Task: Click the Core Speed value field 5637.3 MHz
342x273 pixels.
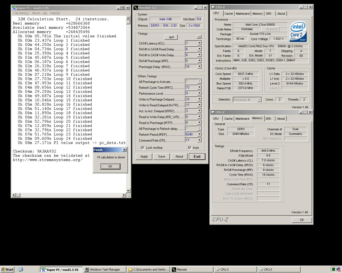Action: click(x=246, y=74)
